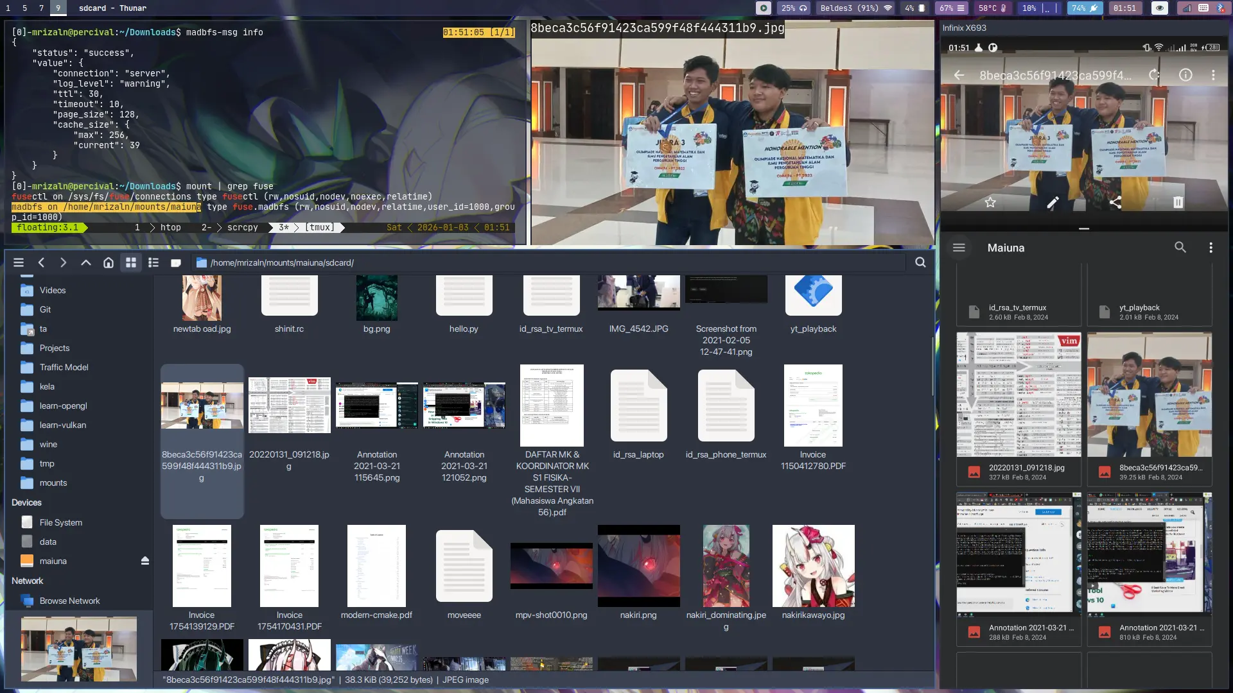
Task: Click the Thunar home folder icon
Action: pos(109,262)
